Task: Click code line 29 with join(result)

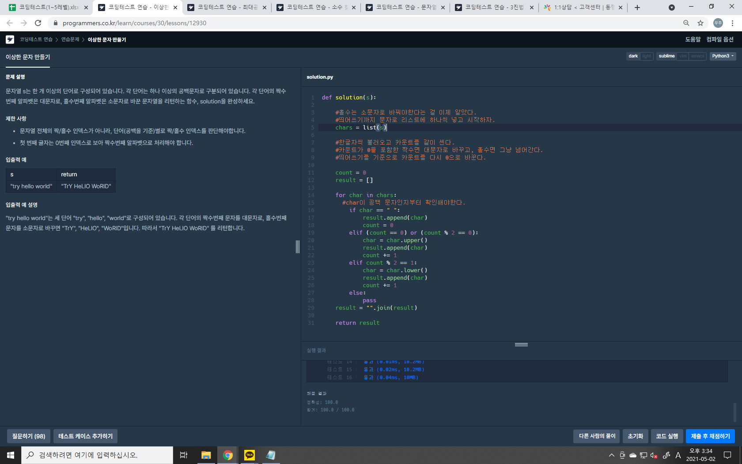Action: pos(376,308)
